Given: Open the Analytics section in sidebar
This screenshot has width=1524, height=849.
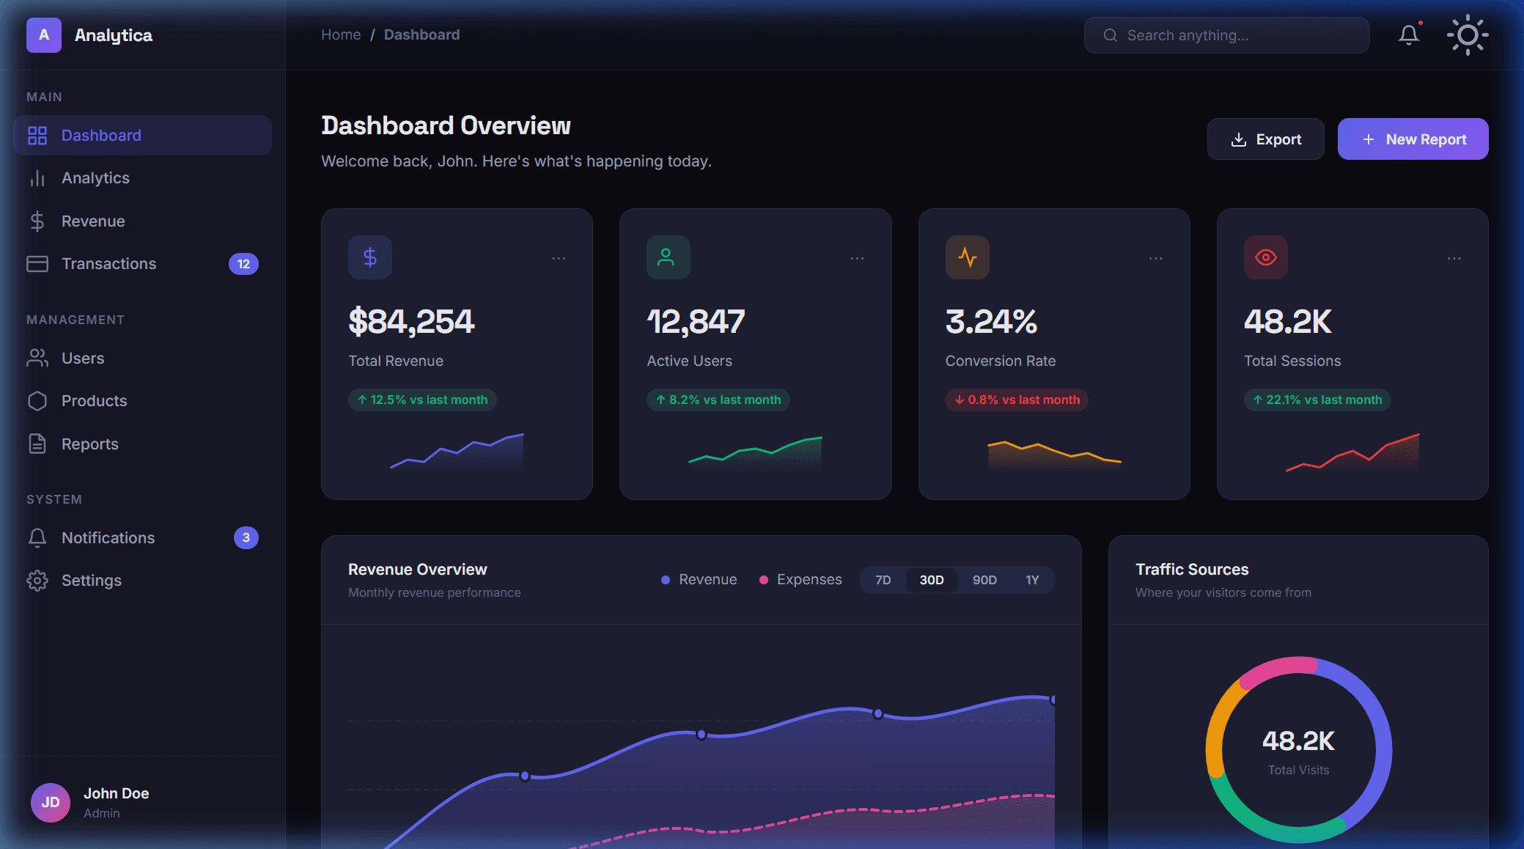Looking at the screenshot, I should click(95, 177).
